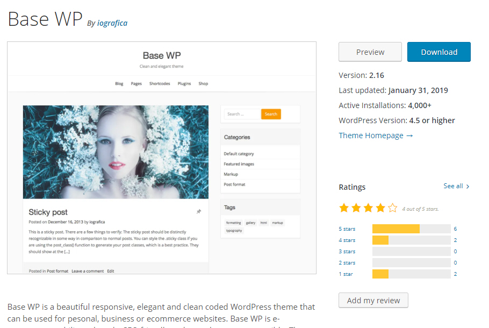The height and width of the screenshot is (328, 489).
Task: Open the Markup category
Action: point(231,174)
